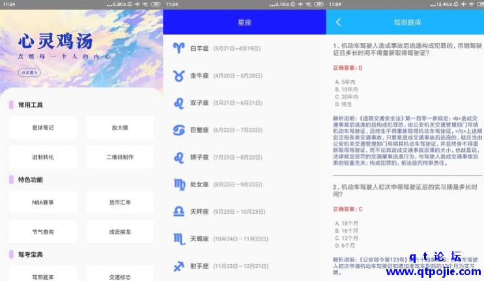Viewport: 484px width, 281px height.
Task: Tap the Virgo zodiac symbol icon
Action: tap(178, 185)
